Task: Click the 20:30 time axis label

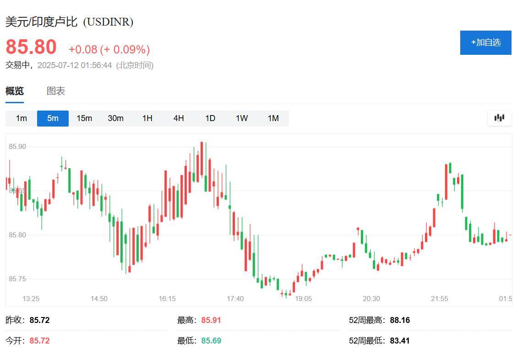Action: 371,299
